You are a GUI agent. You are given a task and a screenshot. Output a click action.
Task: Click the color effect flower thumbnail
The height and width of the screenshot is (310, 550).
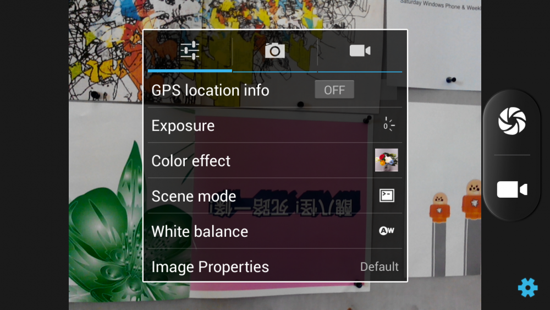(x=386, y=160)
